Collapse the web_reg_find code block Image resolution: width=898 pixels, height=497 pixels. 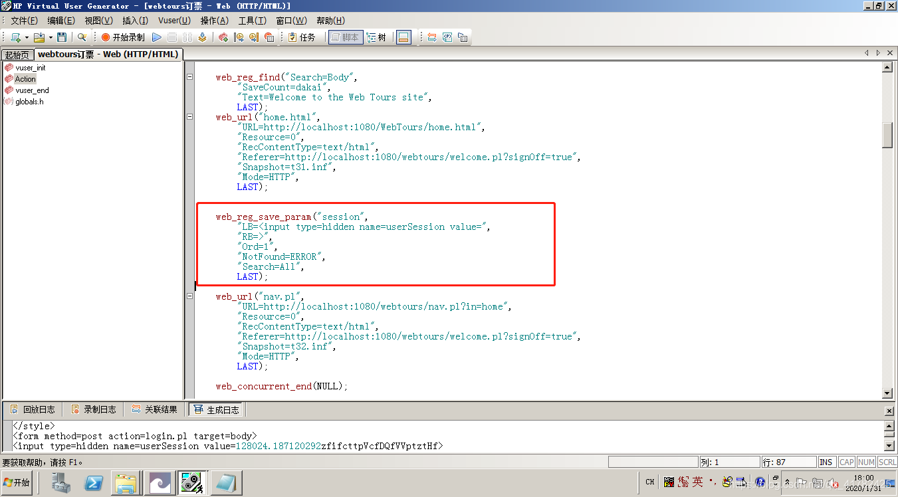189,77
